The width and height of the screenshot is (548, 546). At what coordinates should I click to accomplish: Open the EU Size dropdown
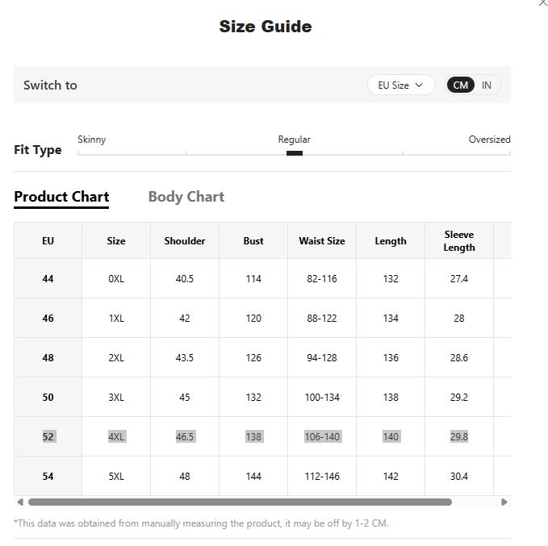click(400, 85)
